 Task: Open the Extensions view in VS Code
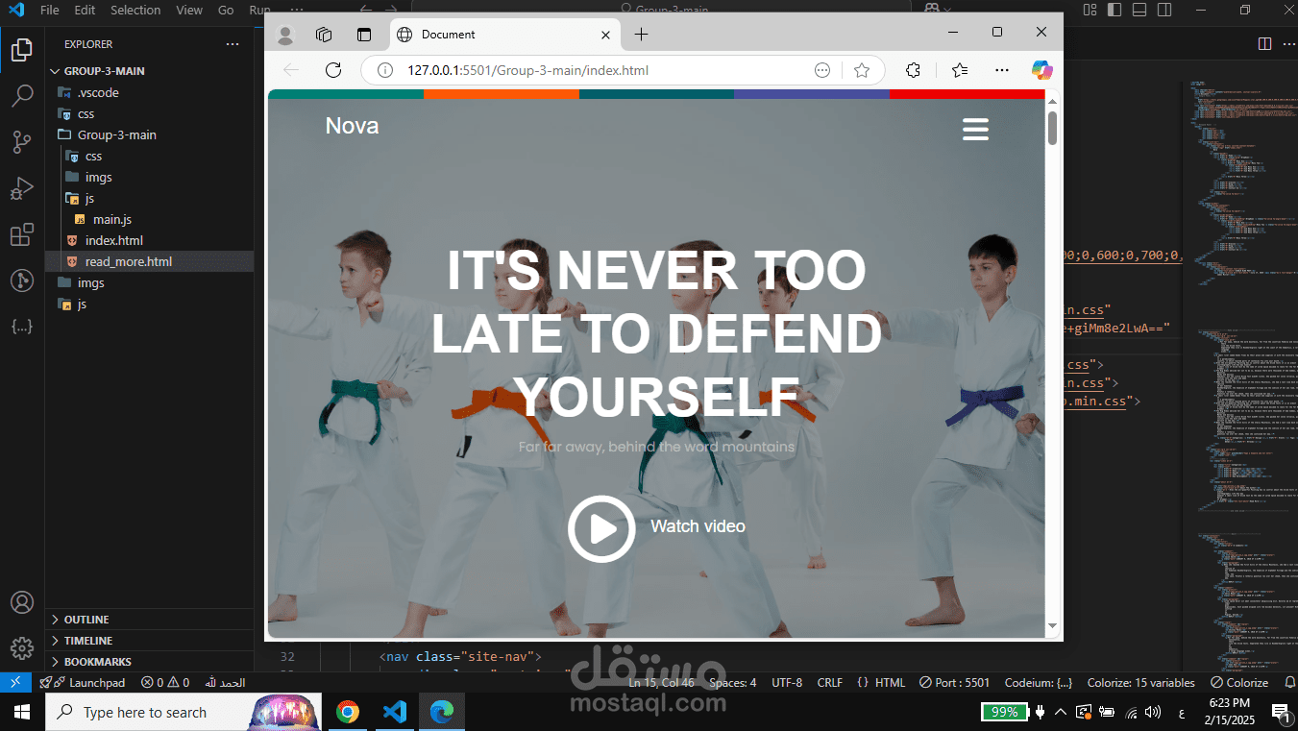pos(22,234)
